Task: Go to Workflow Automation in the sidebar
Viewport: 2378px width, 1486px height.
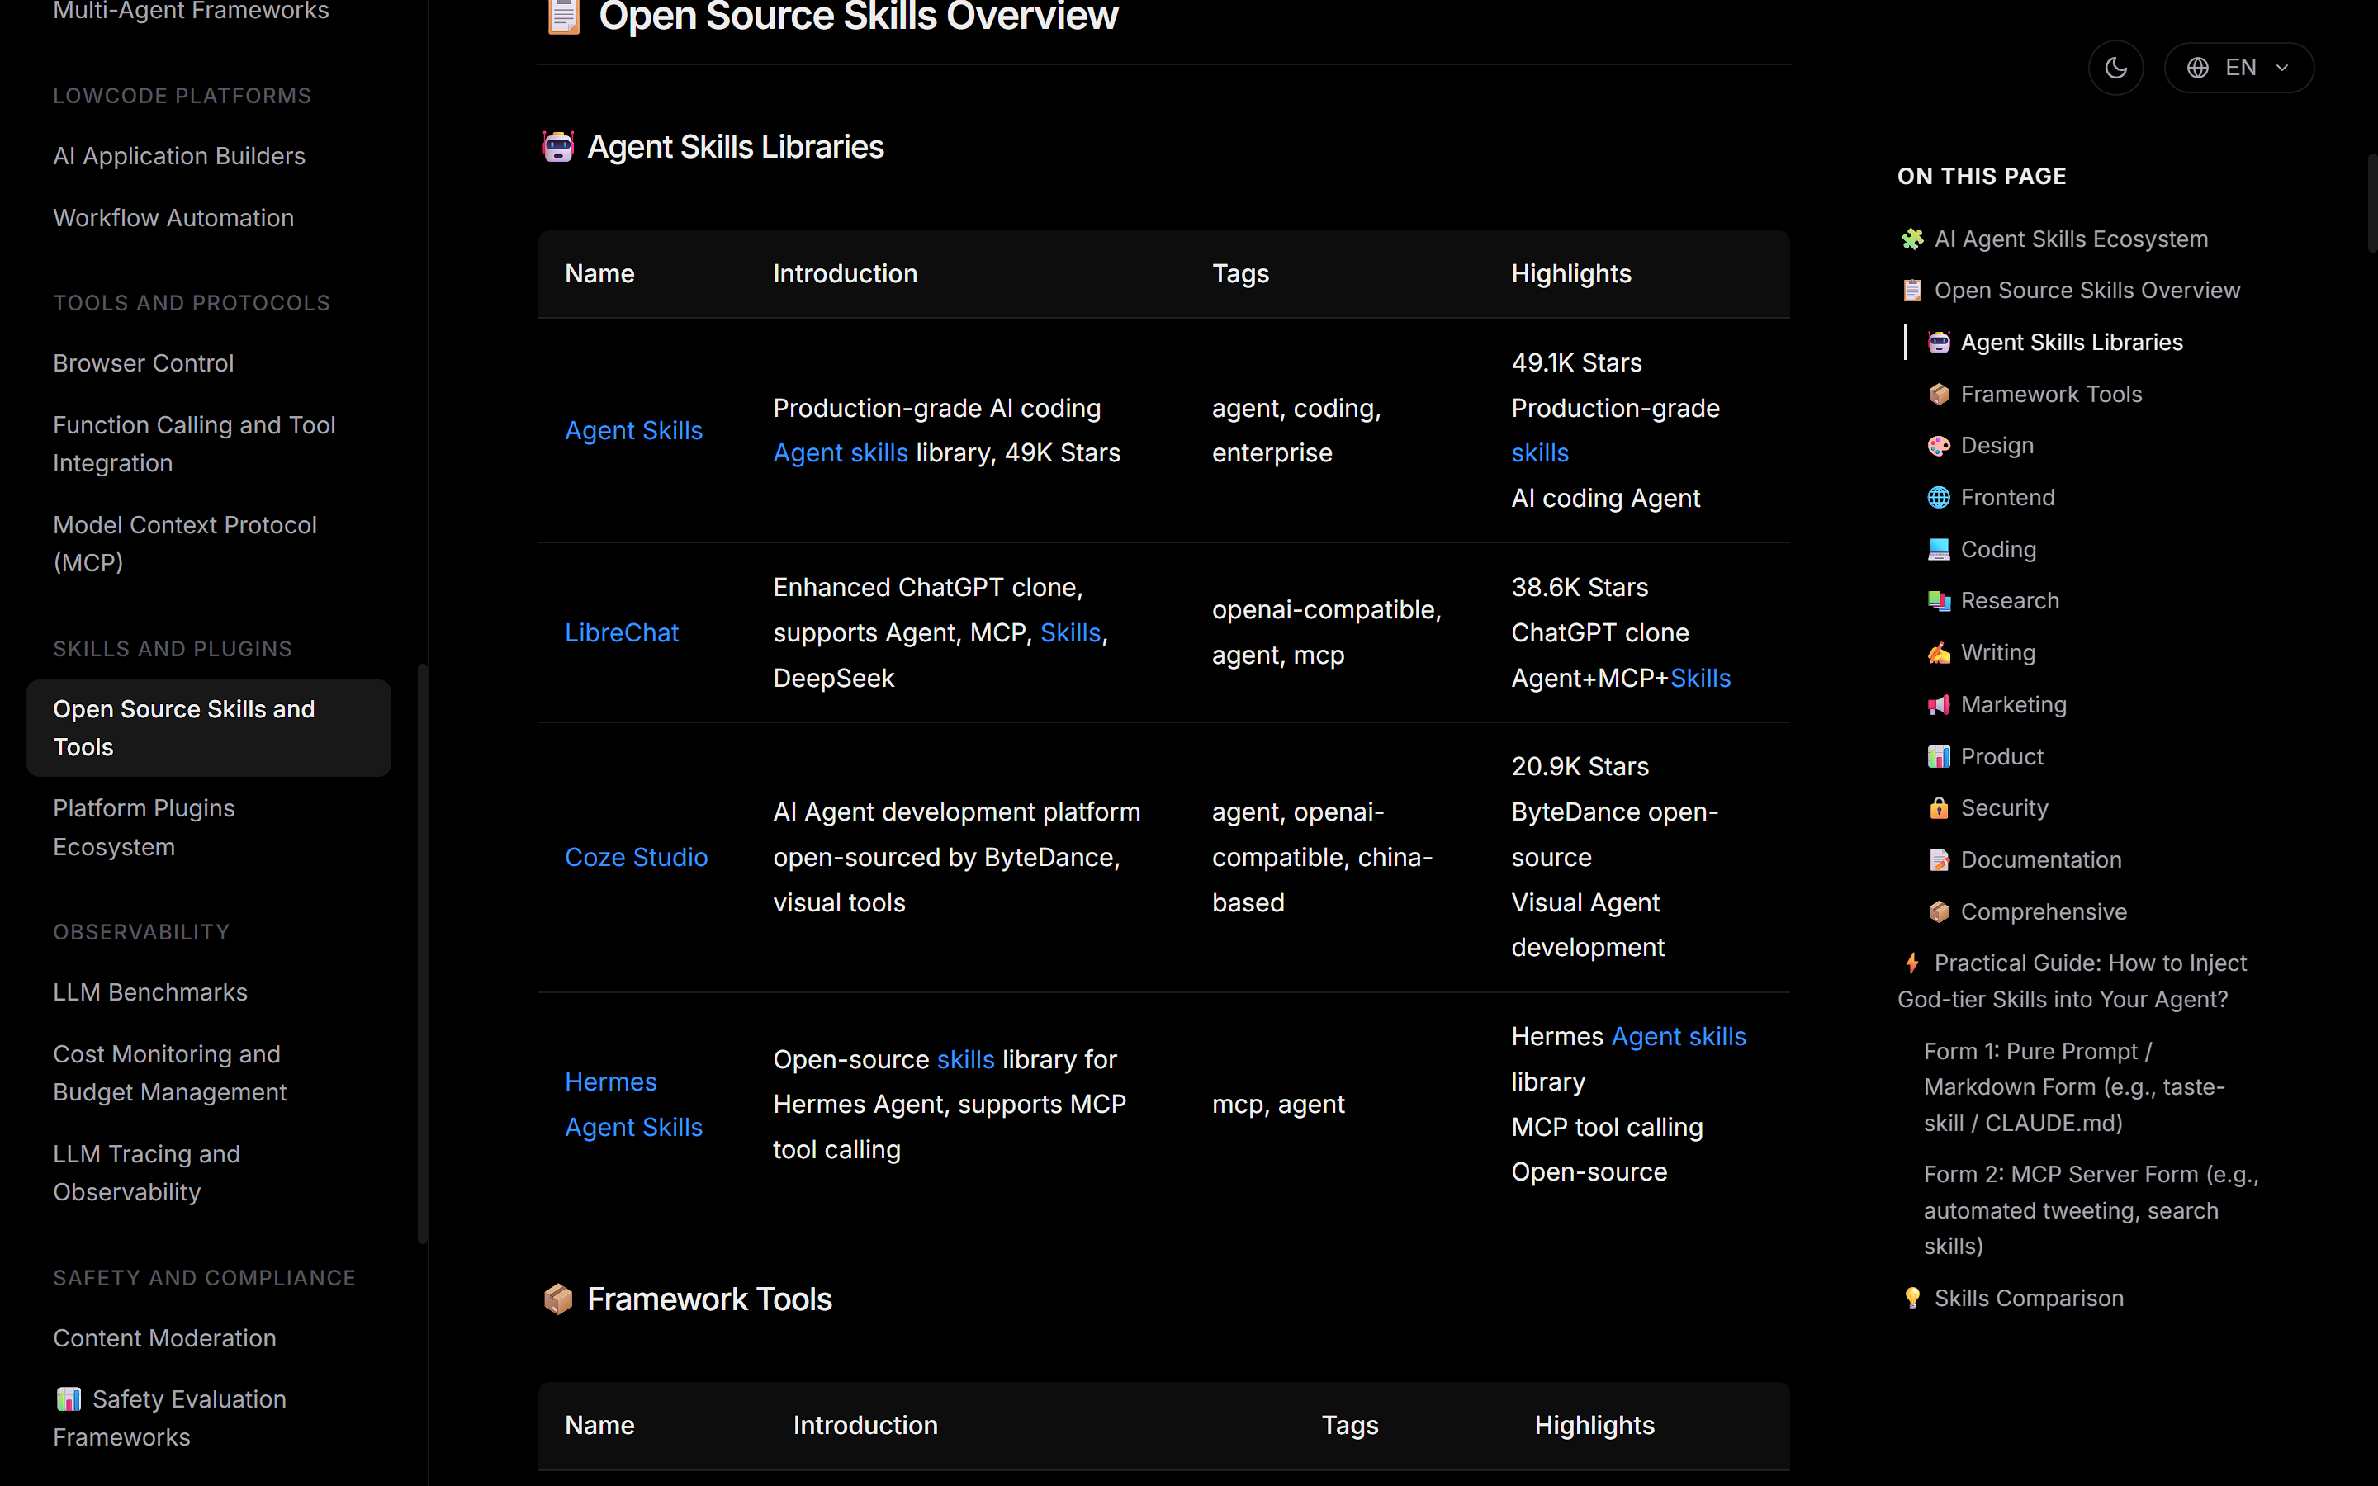Action: point(173,218)
